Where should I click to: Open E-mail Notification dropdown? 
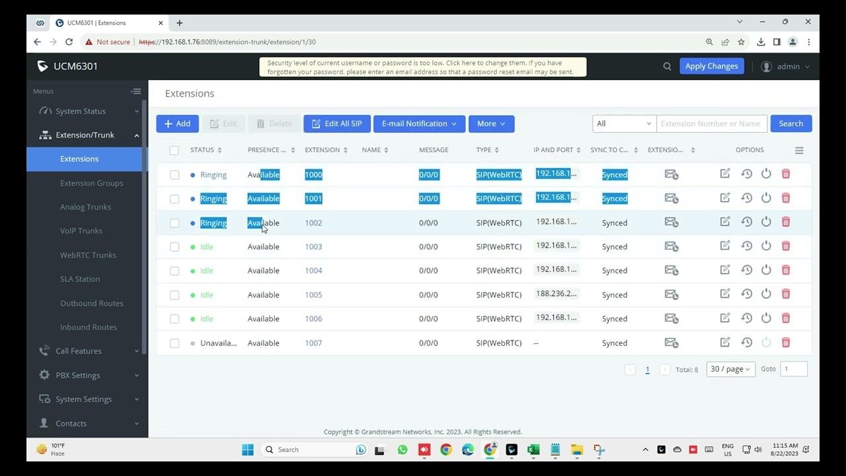(x=419, y=124)
